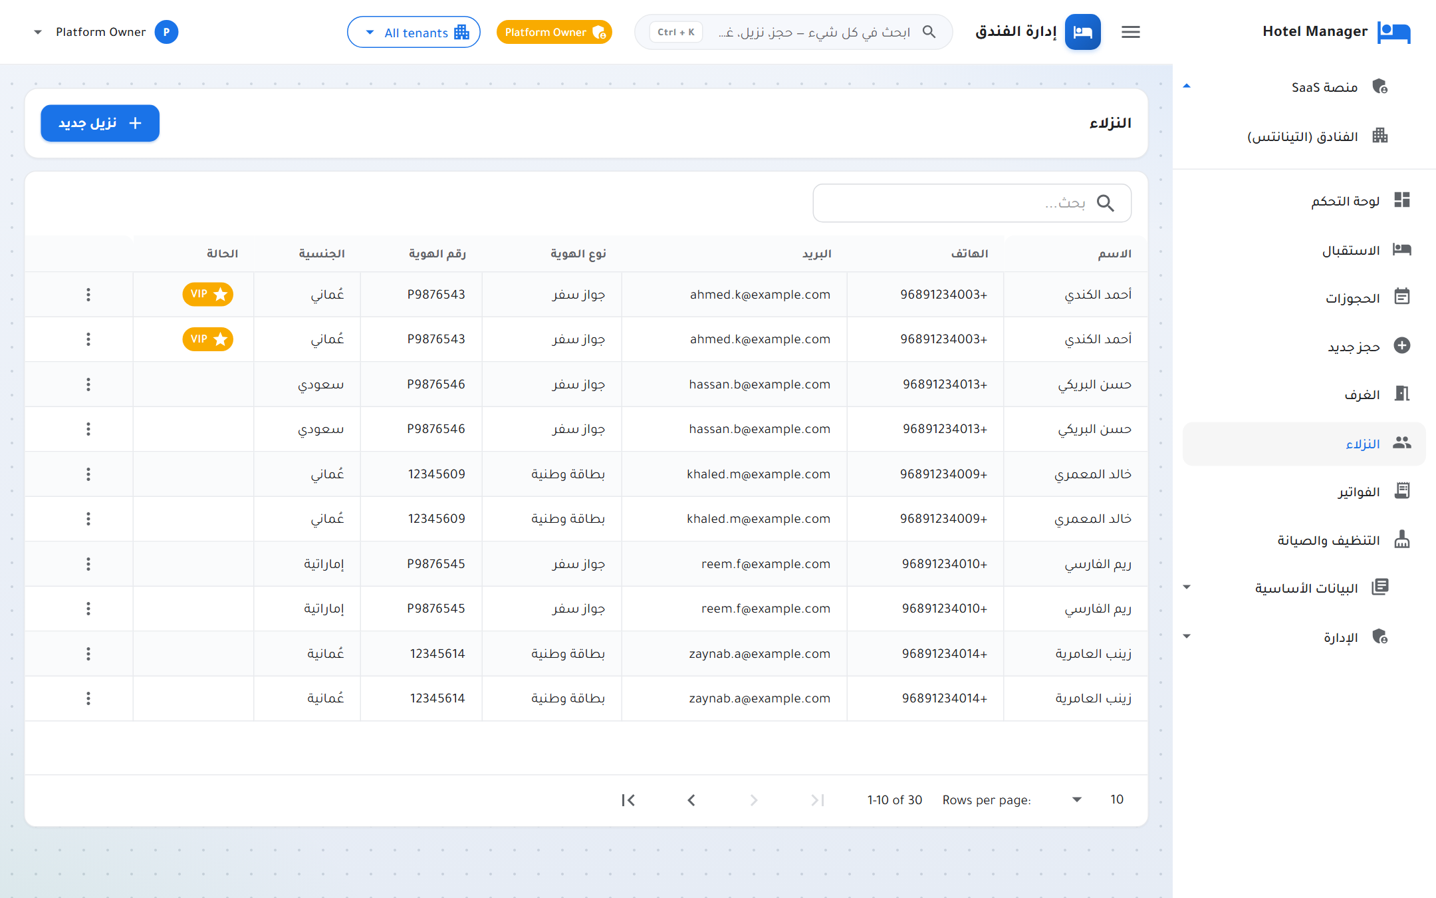Click the table search magnifier icon

[1105, 203]
